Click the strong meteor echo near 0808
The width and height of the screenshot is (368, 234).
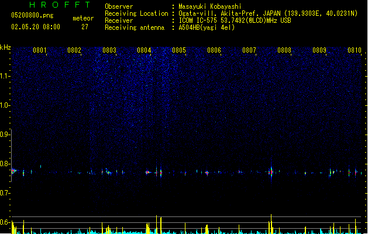pos(271,172)
